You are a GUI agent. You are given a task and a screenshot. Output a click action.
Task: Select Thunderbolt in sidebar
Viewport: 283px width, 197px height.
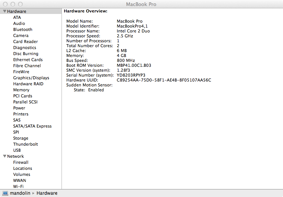point(25,144)
